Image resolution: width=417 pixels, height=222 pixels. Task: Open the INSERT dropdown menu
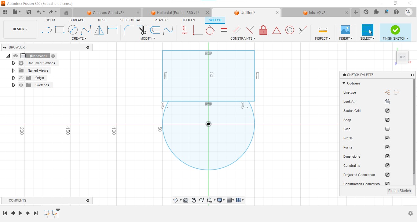346,38
